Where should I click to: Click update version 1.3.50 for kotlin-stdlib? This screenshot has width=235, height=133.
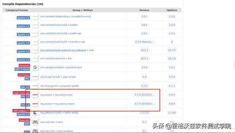point(172,112)
